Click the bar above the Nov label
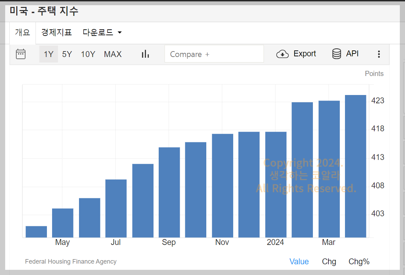 223,186
